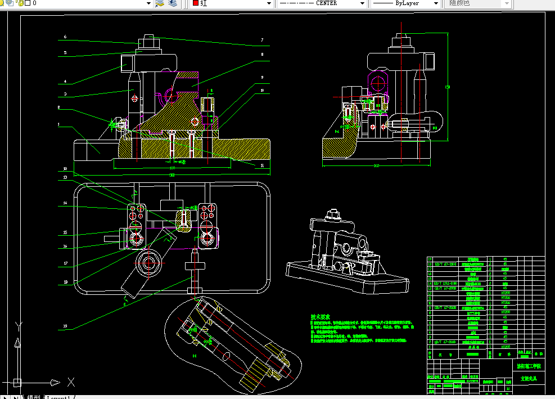The width and height of the screenshot is (555, 399).
Task: Select the isometric 3D fixture view
Action: [x=348, y=252]
